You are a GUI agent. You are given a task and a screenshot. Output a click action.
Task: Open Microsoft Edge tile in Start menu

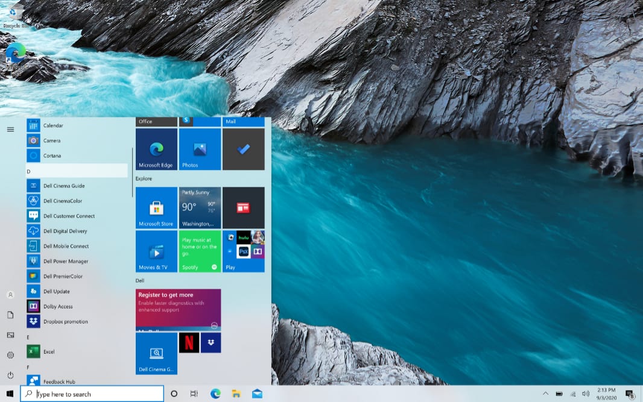156,149
